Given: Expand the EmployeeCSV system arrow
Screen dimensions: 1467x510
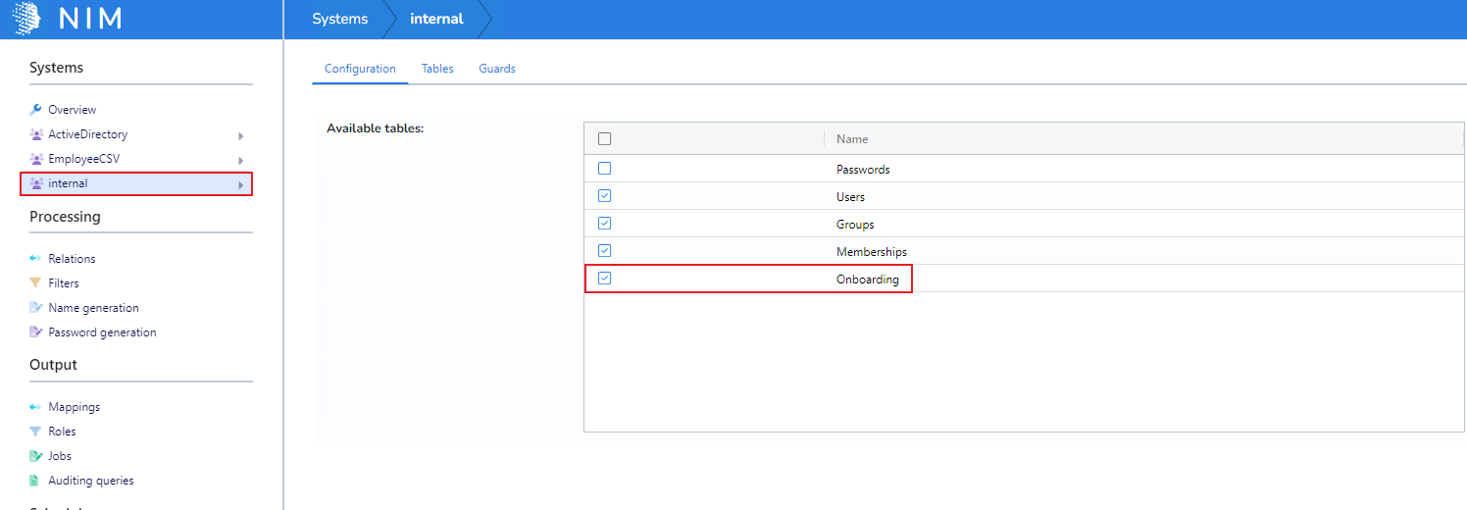Looking at the screenshot, I should [x=240, y=160].
